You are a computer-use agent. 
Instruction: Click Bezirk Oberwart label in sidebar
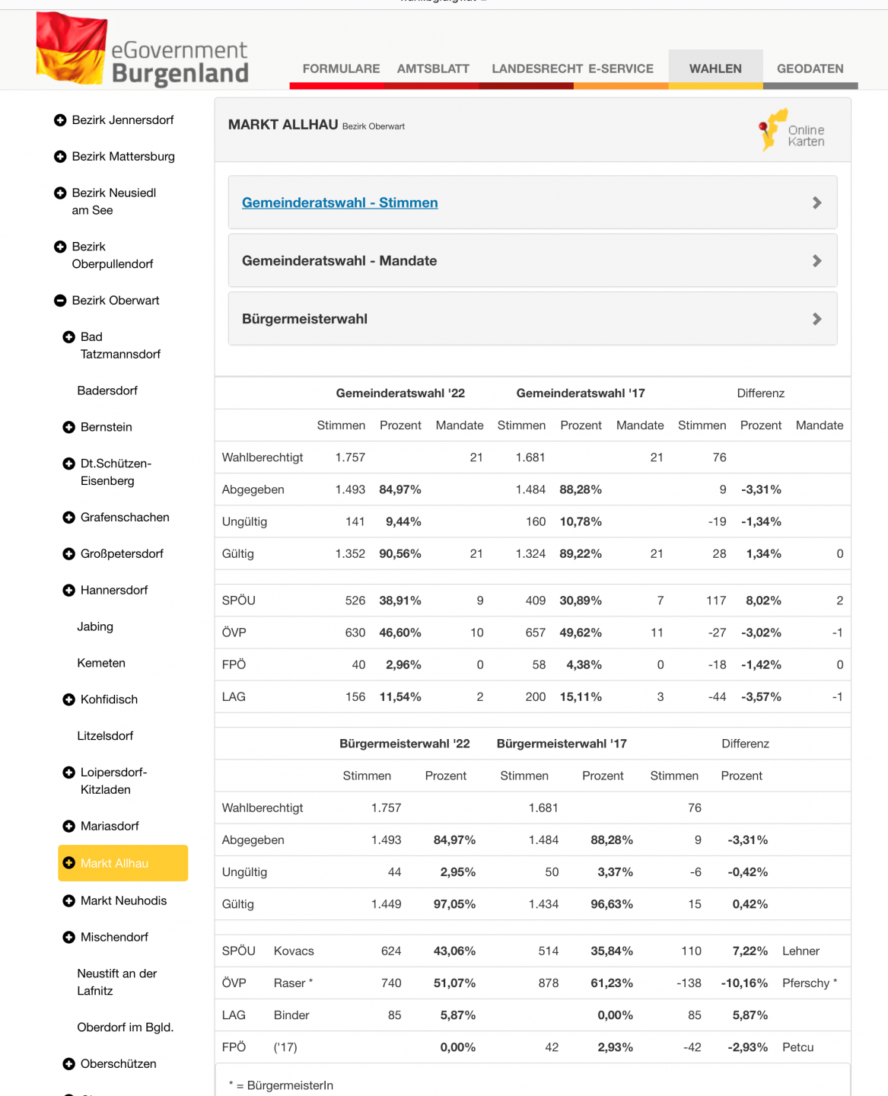[x=116, y=301]
